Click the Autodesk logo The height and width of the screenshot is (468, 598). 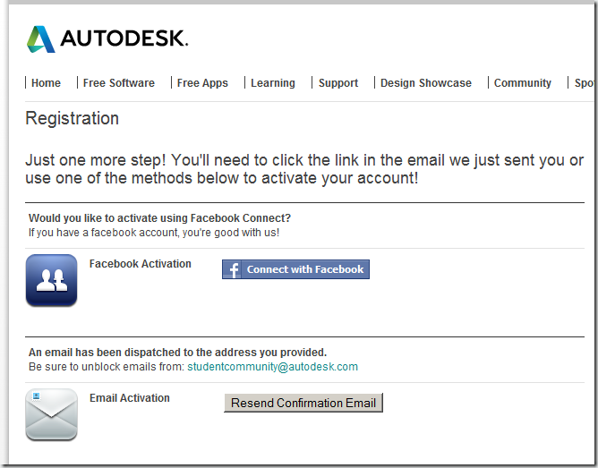107,38
